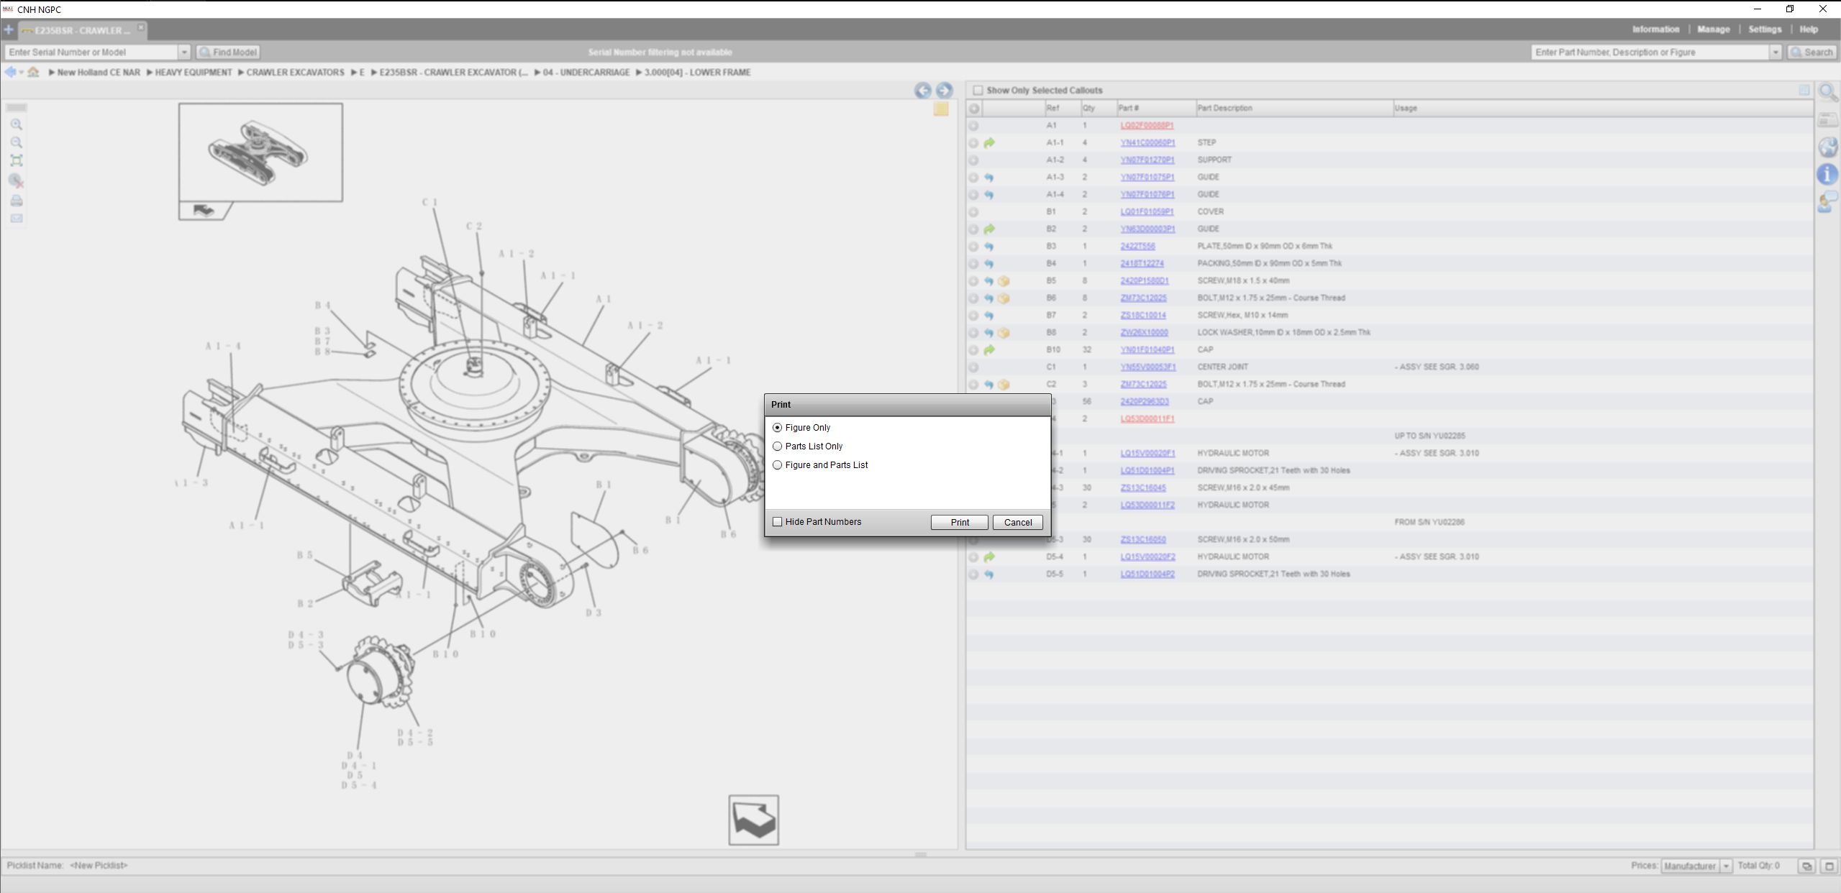Click the Cancel button in the Print dialog
This screenshot has width=1841, height=893.
1017,522
